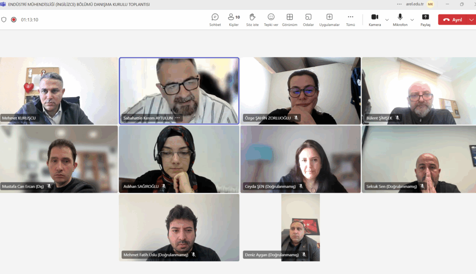The width and height of the screenshot is (476, 274).
Task: Open Odalar breakout rooms
Action: 308,20
